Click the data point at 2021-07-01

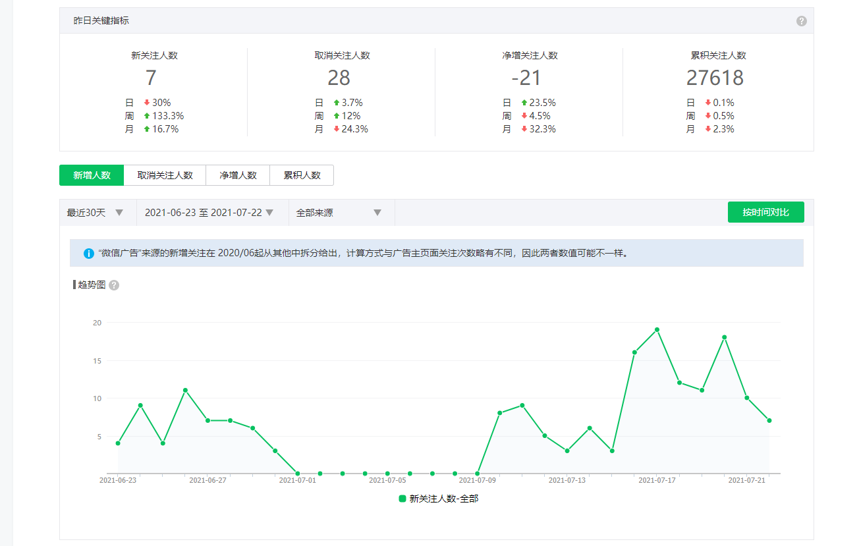[x=298, y=474]
